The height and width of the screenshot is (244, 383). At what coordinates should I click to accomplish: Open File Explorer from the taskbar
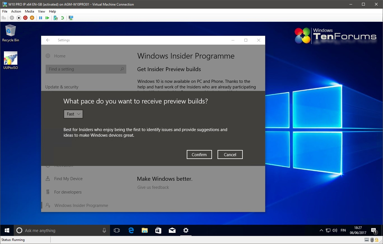coord(144,230)
